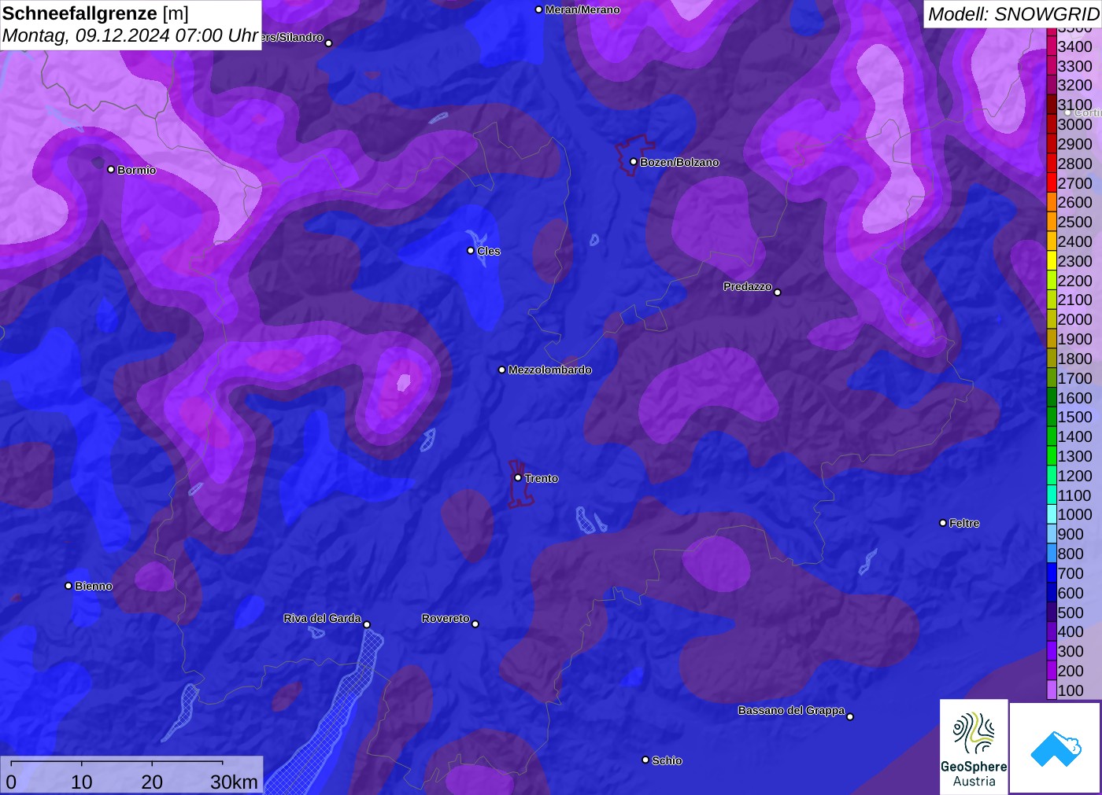
Task: Click the Meran/Merano label
Action: pyautogui.click(x=582, y=9)
